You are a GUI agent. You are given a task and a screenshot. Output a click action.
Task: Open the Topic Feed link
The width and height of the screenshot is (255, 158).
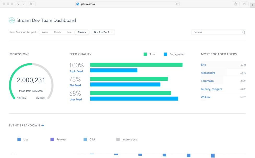(x=76, y=71)
